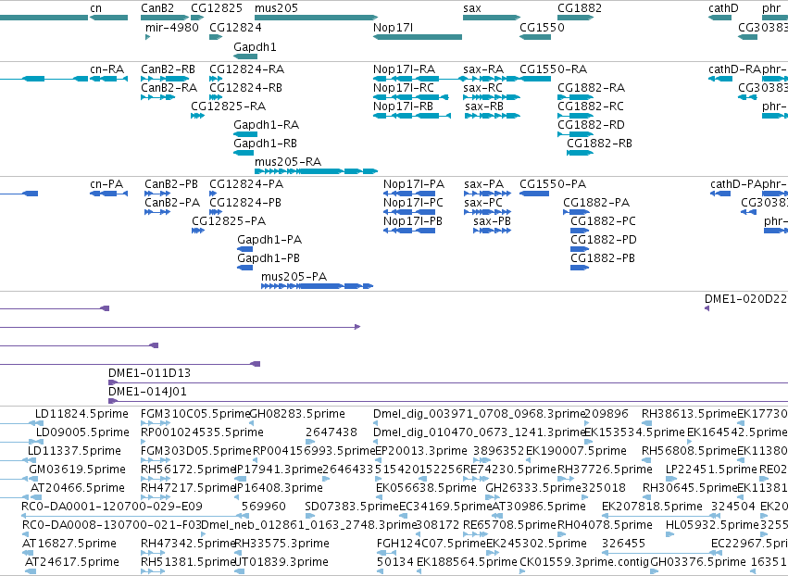Click the CanB2-PB protein label

coord(171,184)
